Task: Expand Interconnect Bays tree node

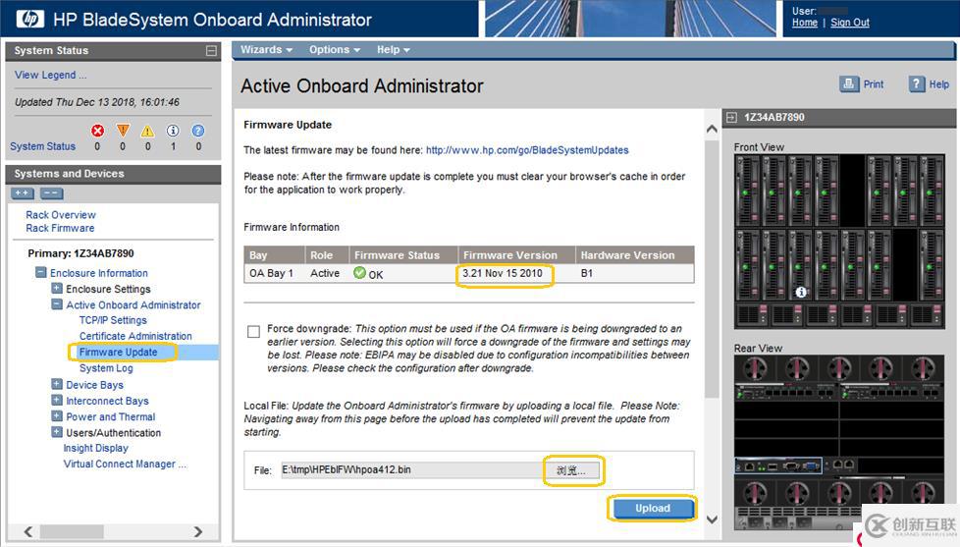Action: coord(56,400)
